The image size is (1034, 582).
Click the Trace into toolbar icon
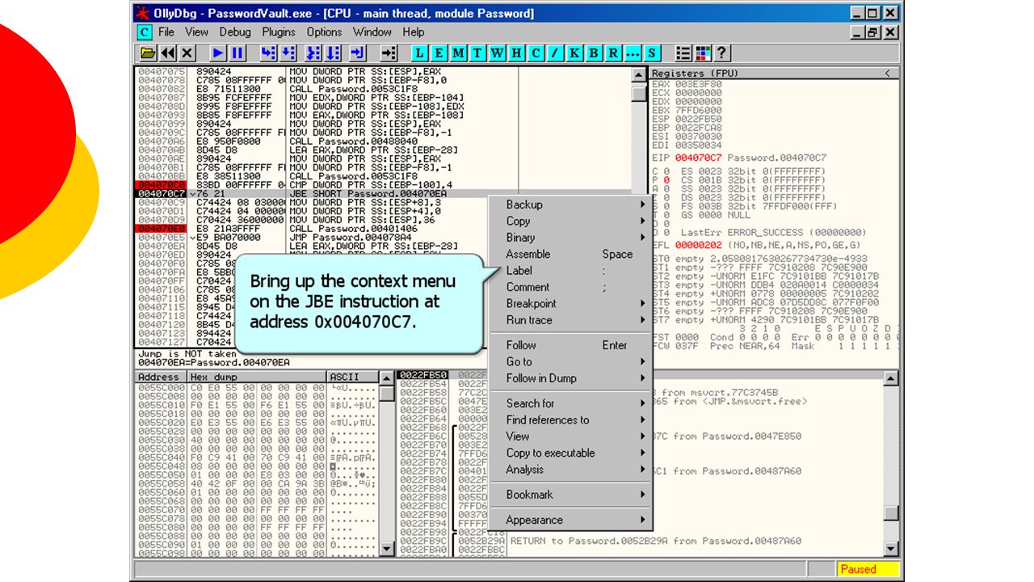coord(314,53)
